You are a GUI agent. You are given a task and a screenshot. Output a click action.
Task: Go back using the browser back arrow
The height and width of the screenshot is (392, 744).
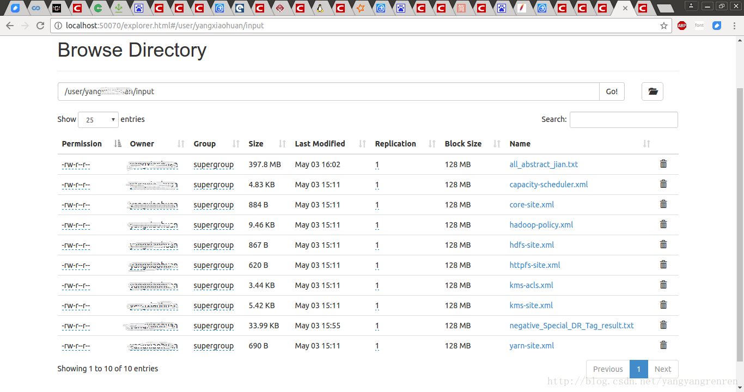10,26
